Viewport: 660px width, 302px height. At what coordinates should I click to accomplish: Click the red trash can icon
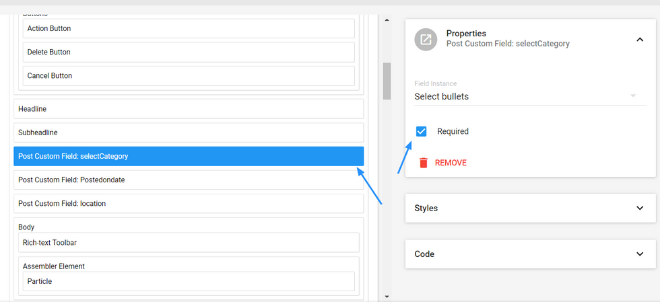pyautogui.click(x=424, y=163)
